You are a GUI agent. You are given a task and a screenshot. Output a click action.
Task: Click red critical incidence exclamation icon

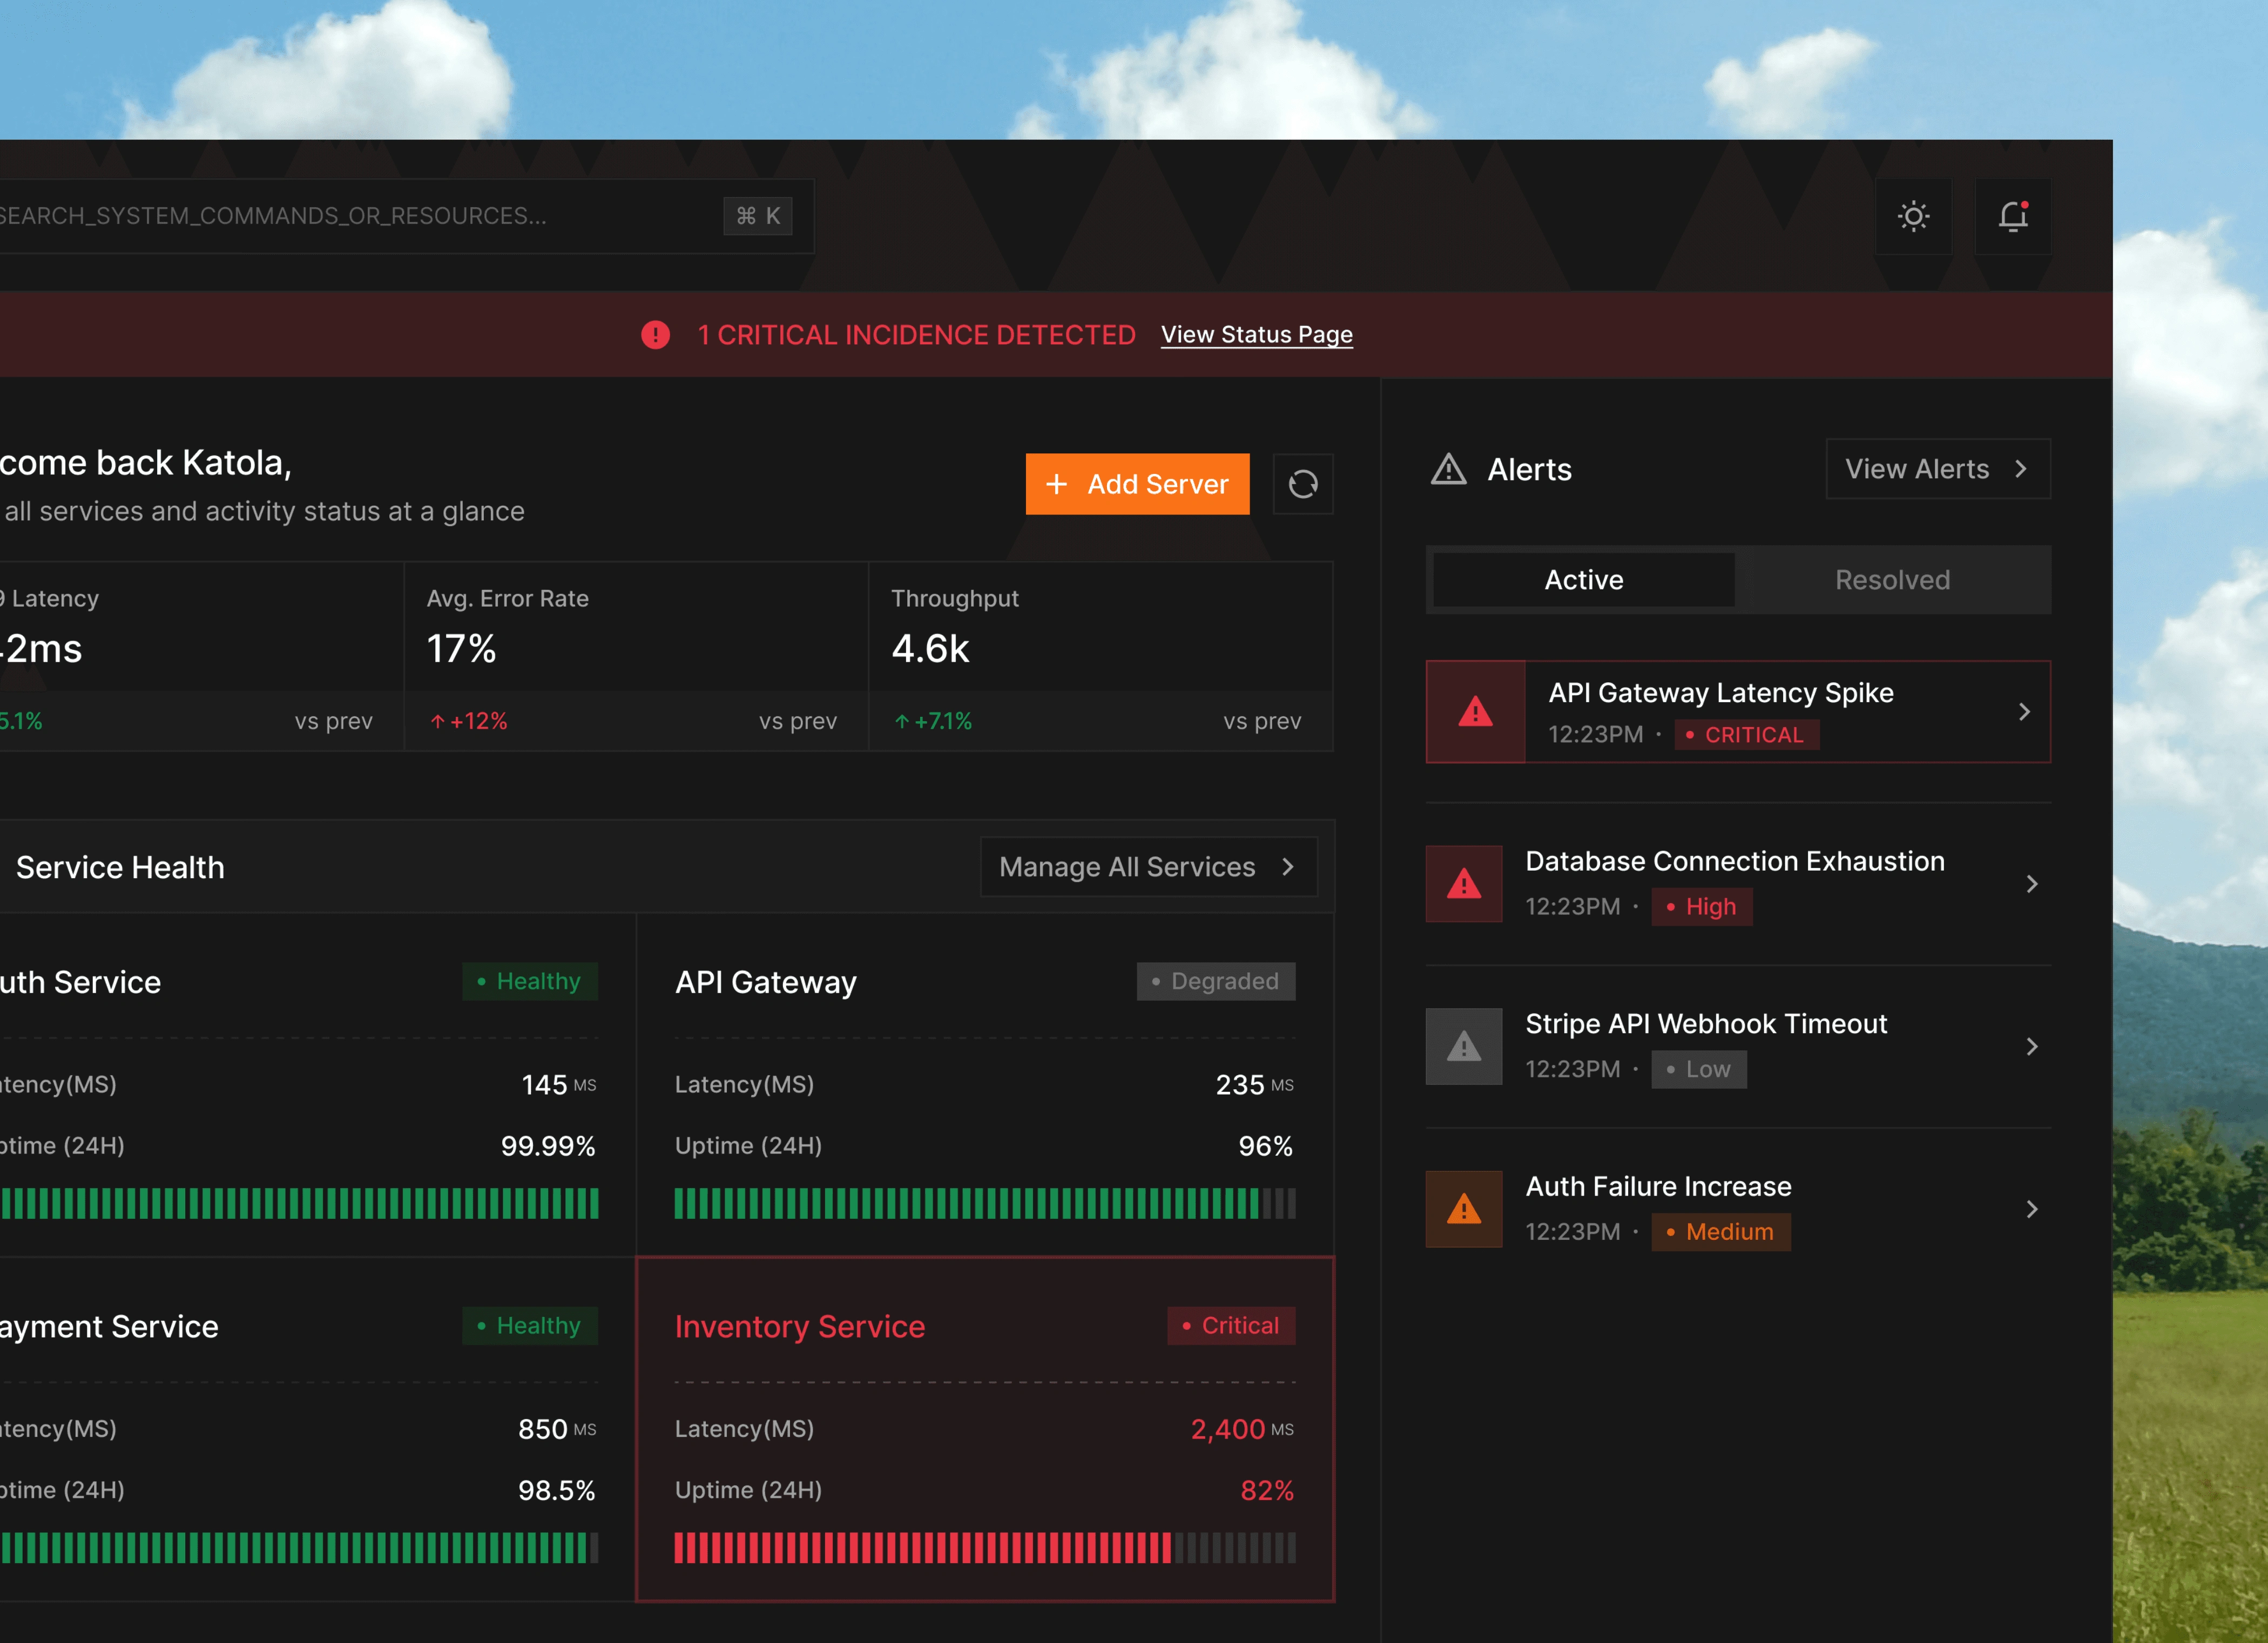(x=655, y=335)
